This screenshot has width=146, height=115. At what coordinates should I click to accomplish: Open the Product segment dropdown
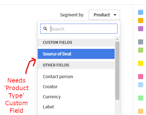coord(104,15)
